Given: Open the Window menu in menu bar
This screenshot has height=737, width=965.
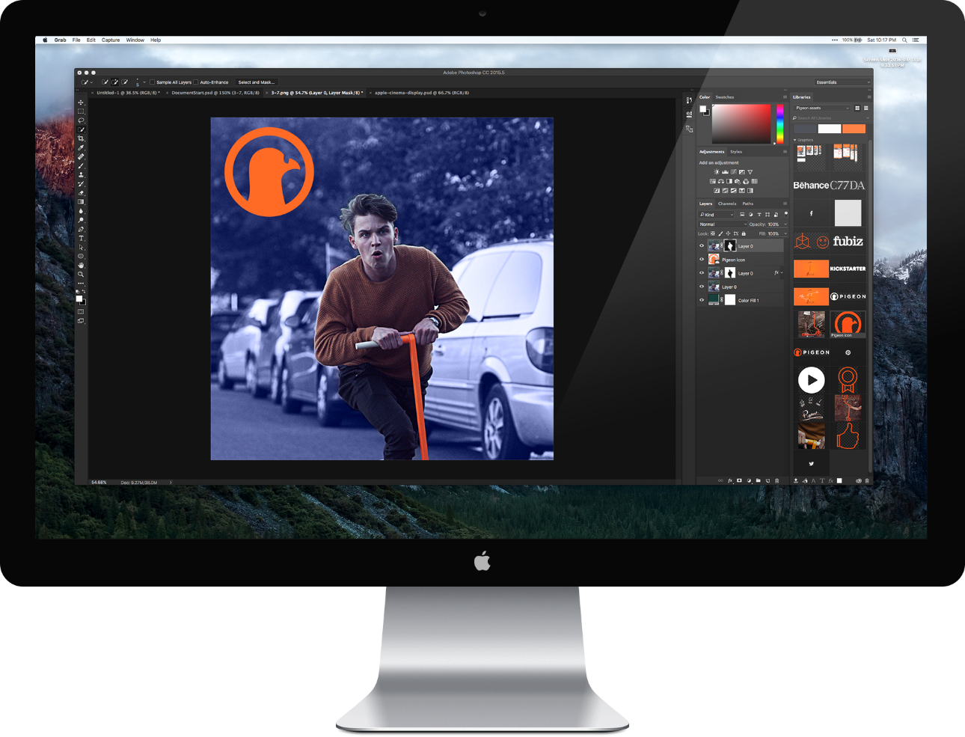Looking at the screenshot, I should [135, 40].
